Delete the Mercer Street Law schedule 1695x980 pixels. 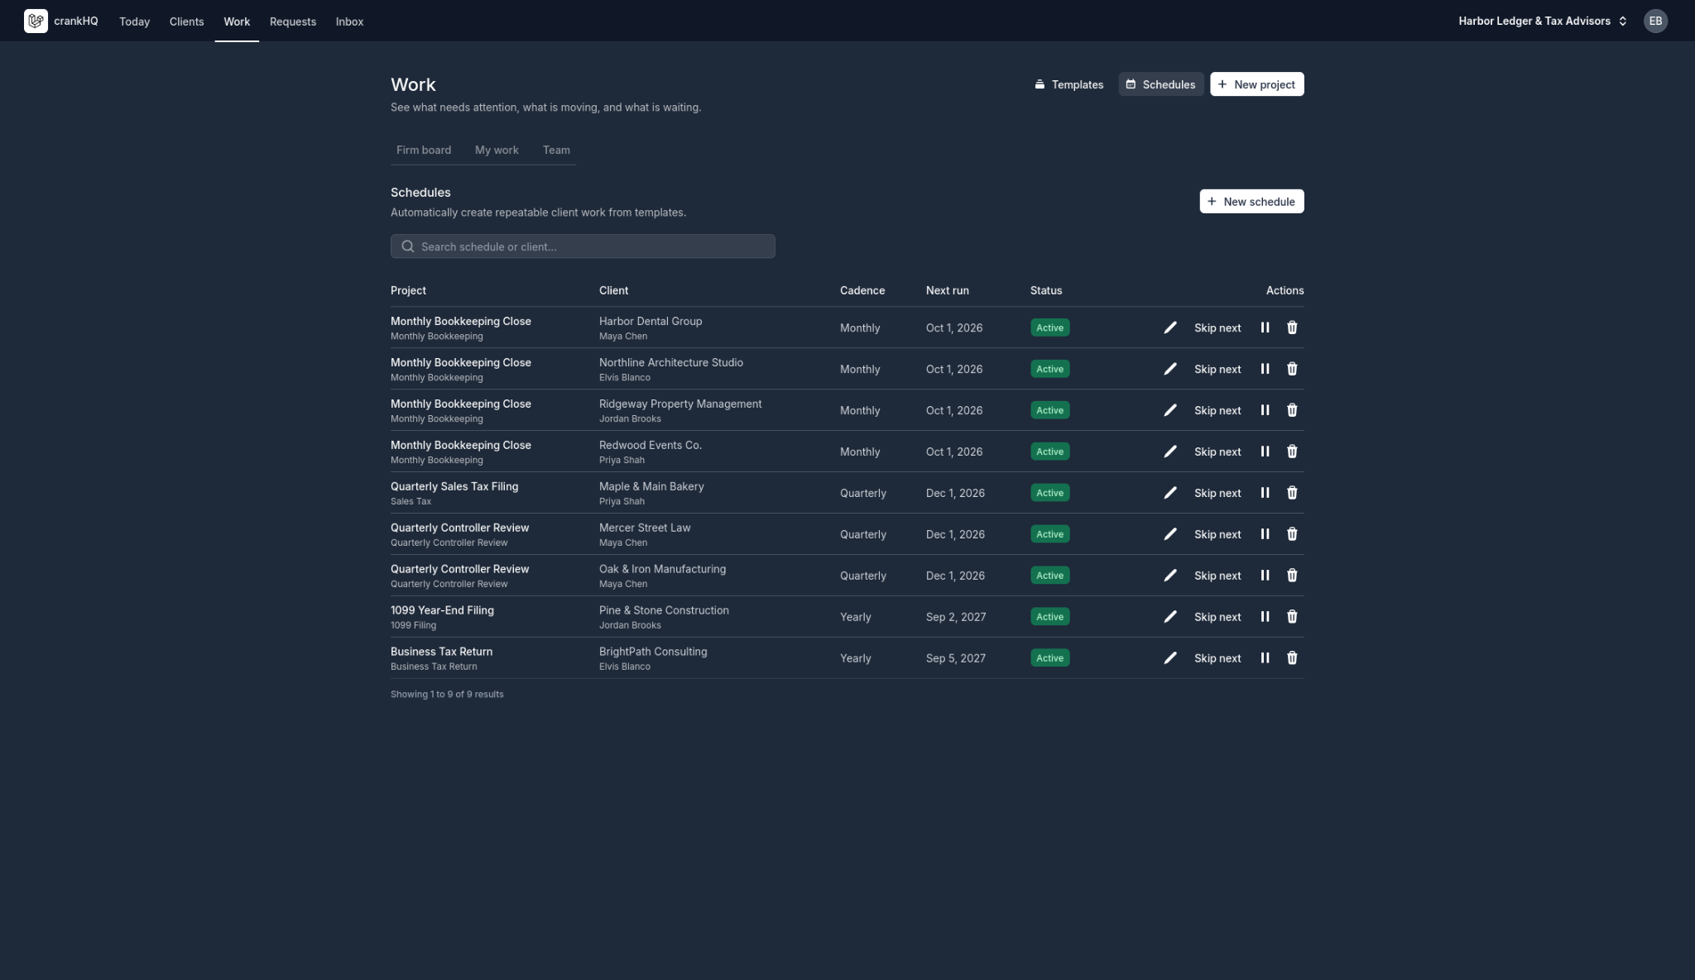[1292, 534]
